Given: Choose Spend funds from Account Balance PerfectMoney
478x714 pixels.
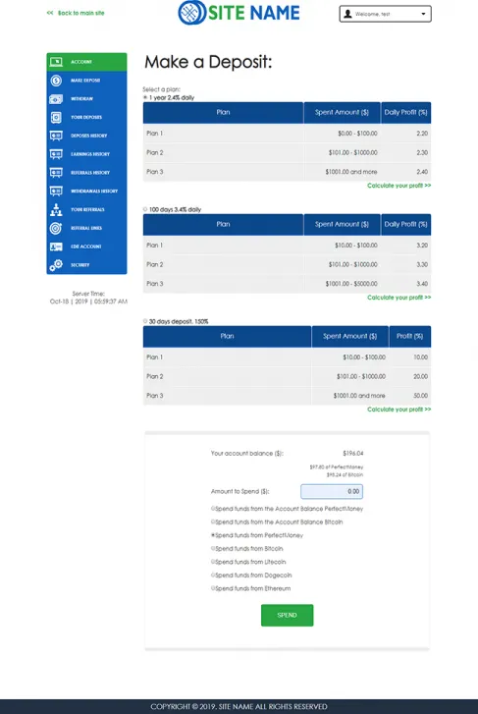Looking at the screenshot, I should tap(213, 508).
